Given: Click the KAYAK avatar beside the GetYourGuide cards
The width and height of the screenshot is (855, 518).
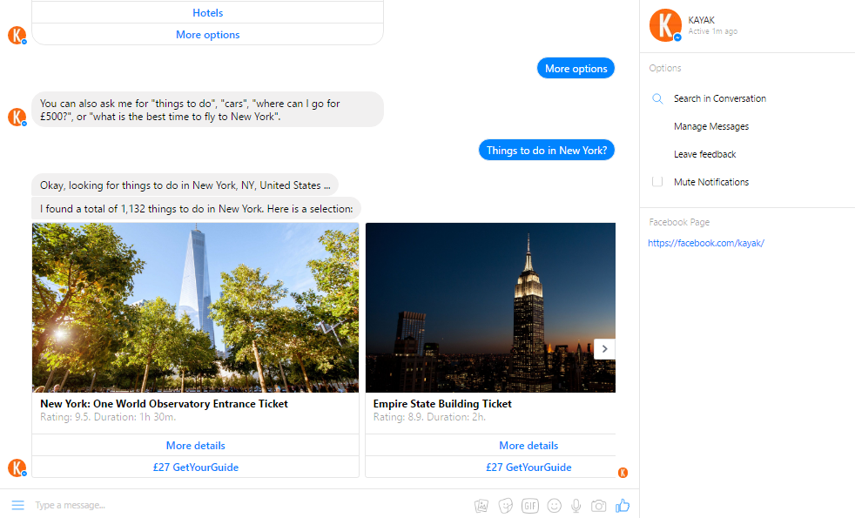Looking at the screenshot, I should point(17,468).
